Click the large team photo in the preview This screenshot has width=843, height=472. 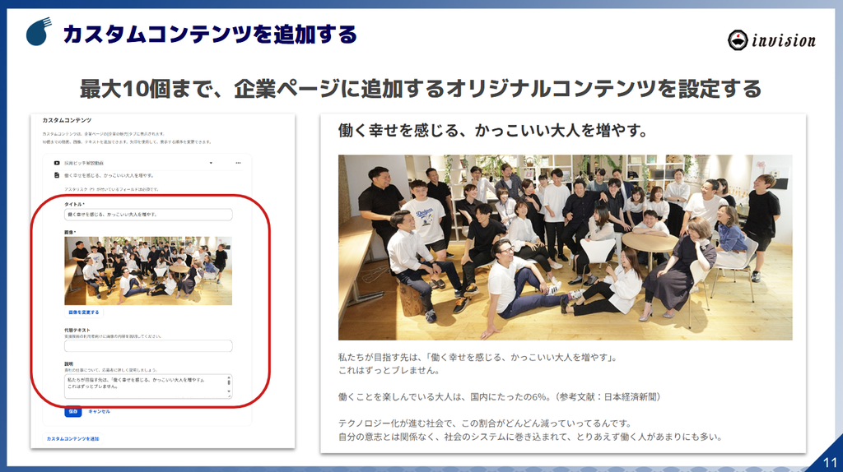pyautogui.click(x=565, y=248)
